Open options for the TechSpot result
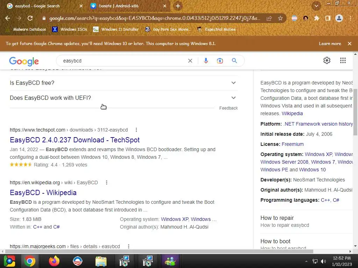Image resolution: width=358 pixels, height=268 pixels. (136, 130)
